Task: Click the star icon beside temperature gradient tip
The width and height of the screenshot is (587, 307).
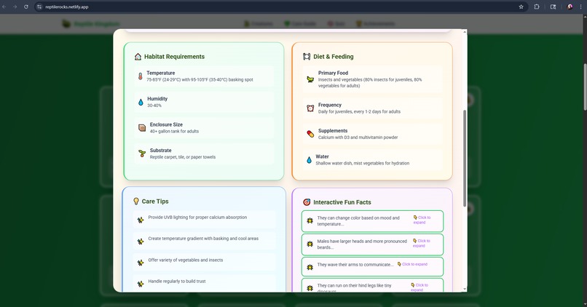Action: (x=141, y=242)
